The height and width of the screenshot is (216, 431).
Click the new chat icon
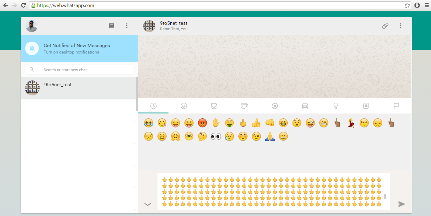point(112,26)
